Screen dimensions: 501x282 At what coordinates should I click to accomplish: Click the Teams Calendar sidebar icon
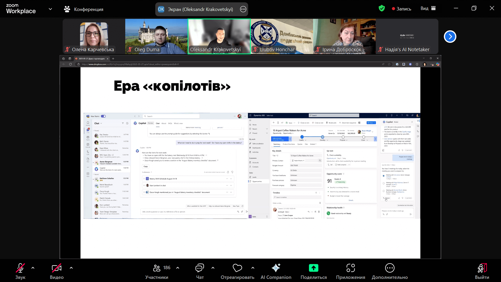pos(88,145)
